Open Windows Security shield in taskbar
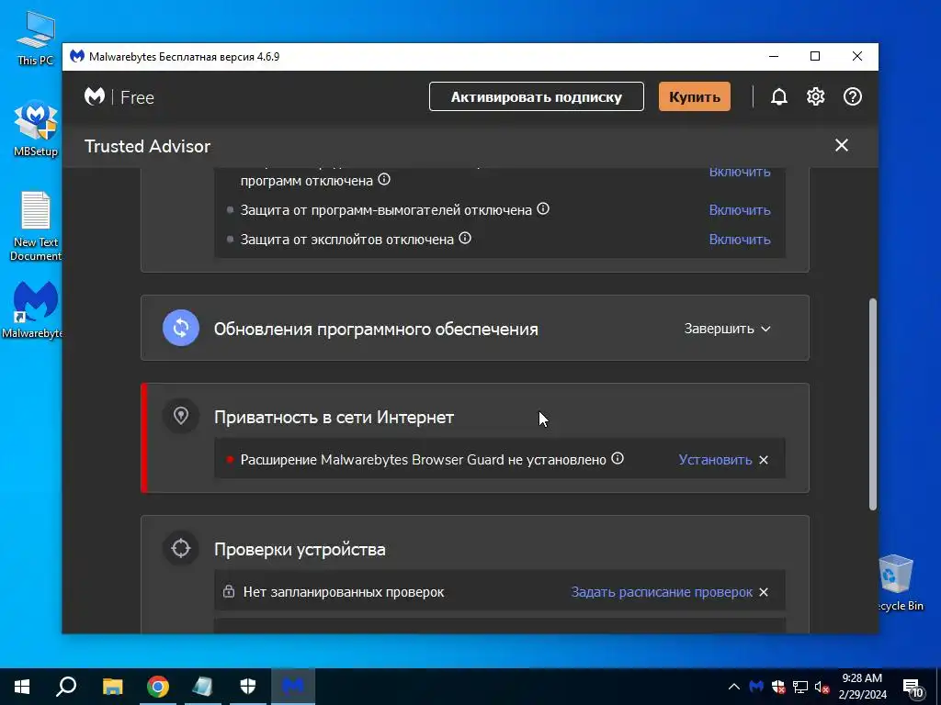The image size is (941, 705). click(248, 687)
